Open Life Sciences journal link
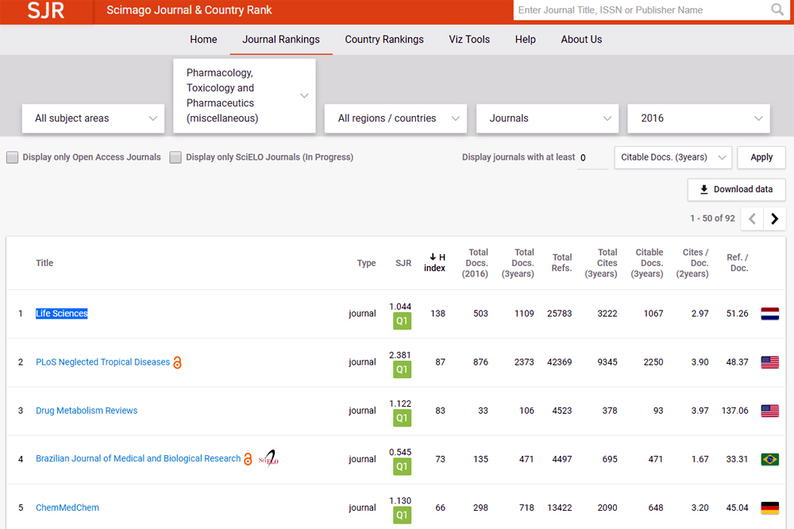The height and width of the screenshot is (529, 794). 62,314
